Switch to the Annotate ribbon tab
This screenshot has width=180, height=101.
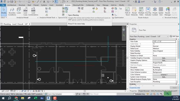tap(59, 5)
